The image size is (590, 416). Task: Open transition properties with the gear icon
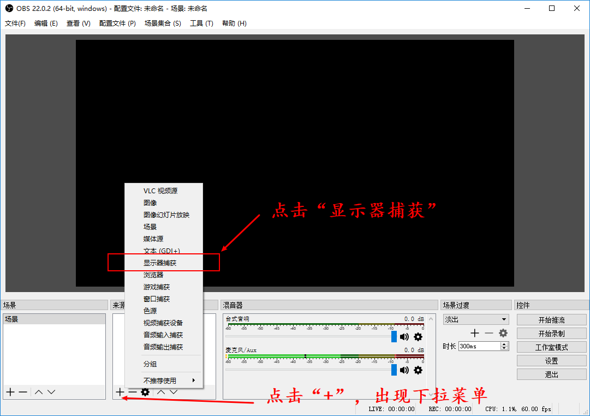(x=503, y=333)
